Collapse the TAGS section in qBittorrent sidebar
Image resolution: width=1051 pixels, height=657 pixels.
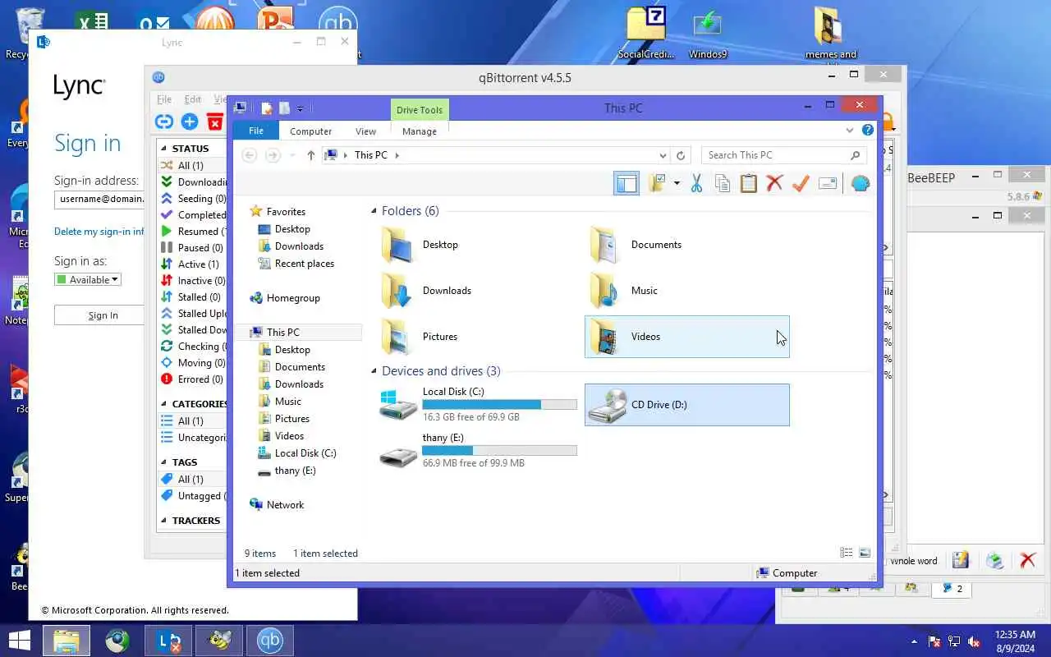(164, 462)
